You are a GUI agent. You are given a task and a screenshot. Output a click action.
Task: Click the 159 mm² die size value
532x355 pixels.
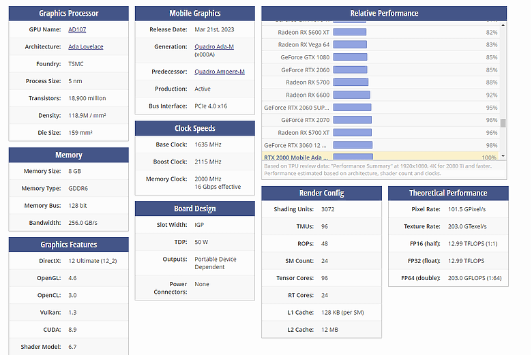pyautogui.click(x=80, y=133)
